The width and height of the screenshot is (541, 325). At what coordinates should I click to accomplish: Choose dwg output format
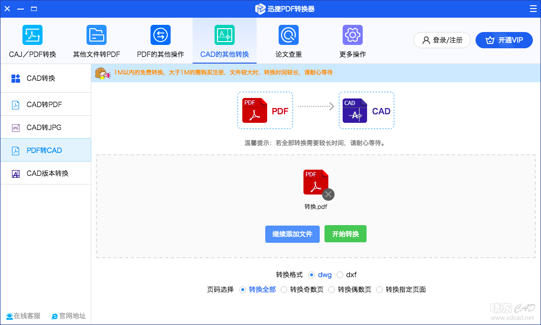(312, 275)
